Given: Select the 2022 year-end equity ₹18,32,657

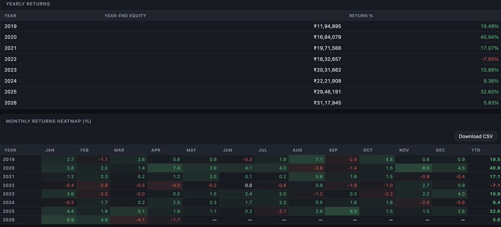Looking at the screenshot, I should (x=327, y=59).
